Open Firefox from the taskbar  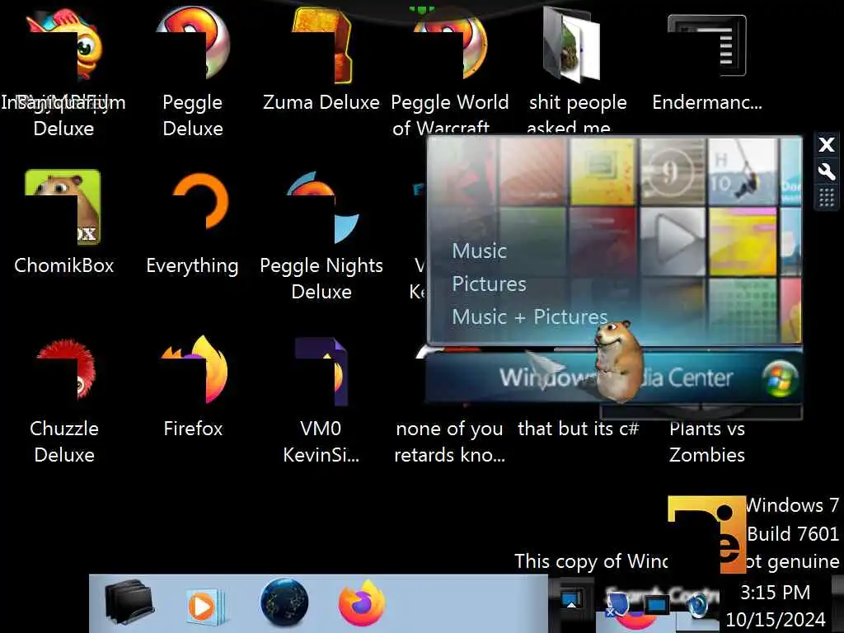(x=362, y=603)
